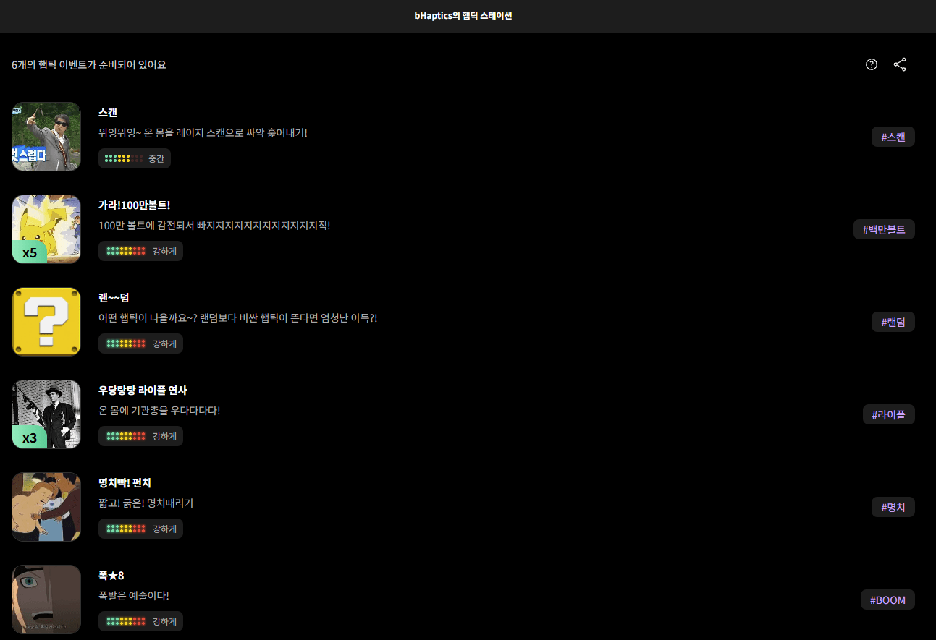Select the #백만볼트 tag
This screenshot has width=936, height=640.
point(883,229)
